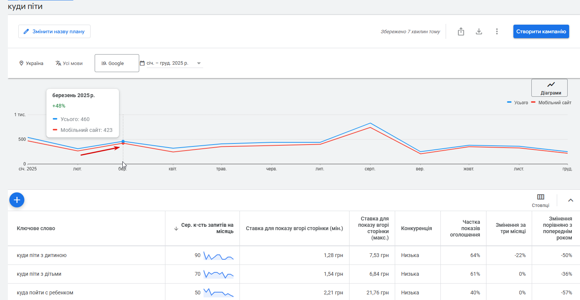580x300 pixels.
Task: Open the date range dropdown arrow
Action: click(199, 64)
